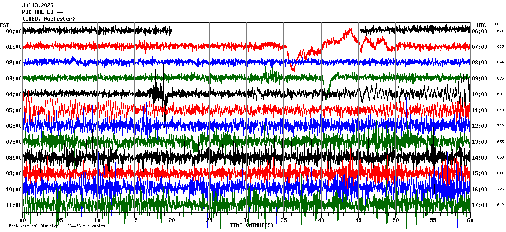Select the ROC HHE LD station label

click(42, 12)
